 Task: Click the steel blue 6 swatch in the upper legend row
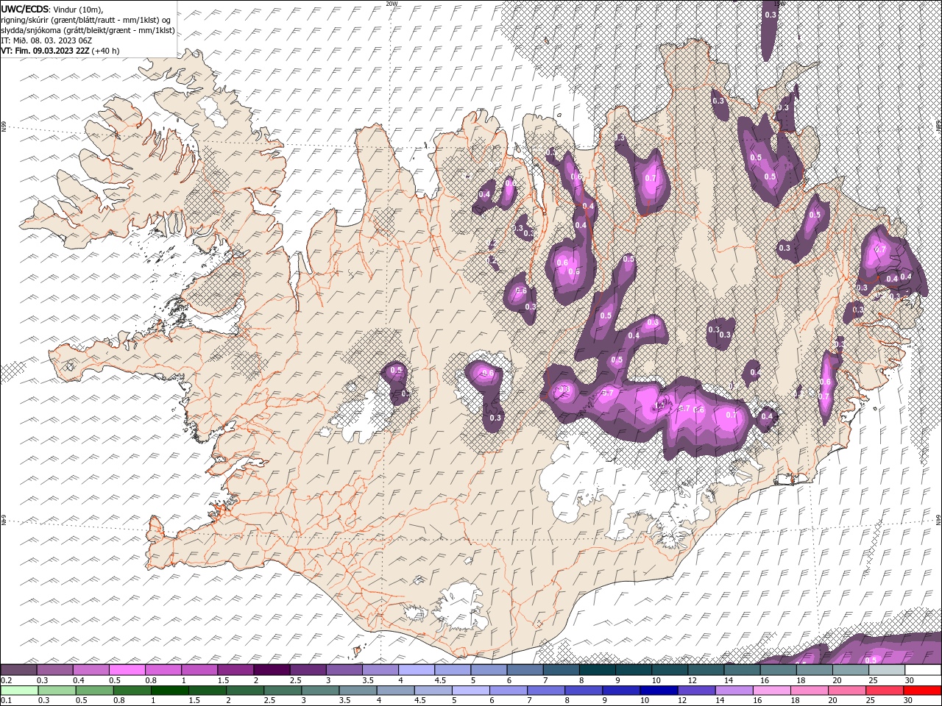[x=524, y=670]
